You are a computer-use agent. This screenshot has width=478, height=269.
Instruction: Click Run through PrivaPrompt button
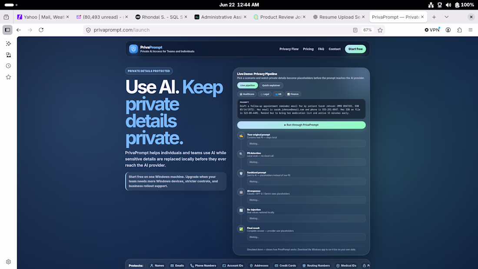pos(301,125)
